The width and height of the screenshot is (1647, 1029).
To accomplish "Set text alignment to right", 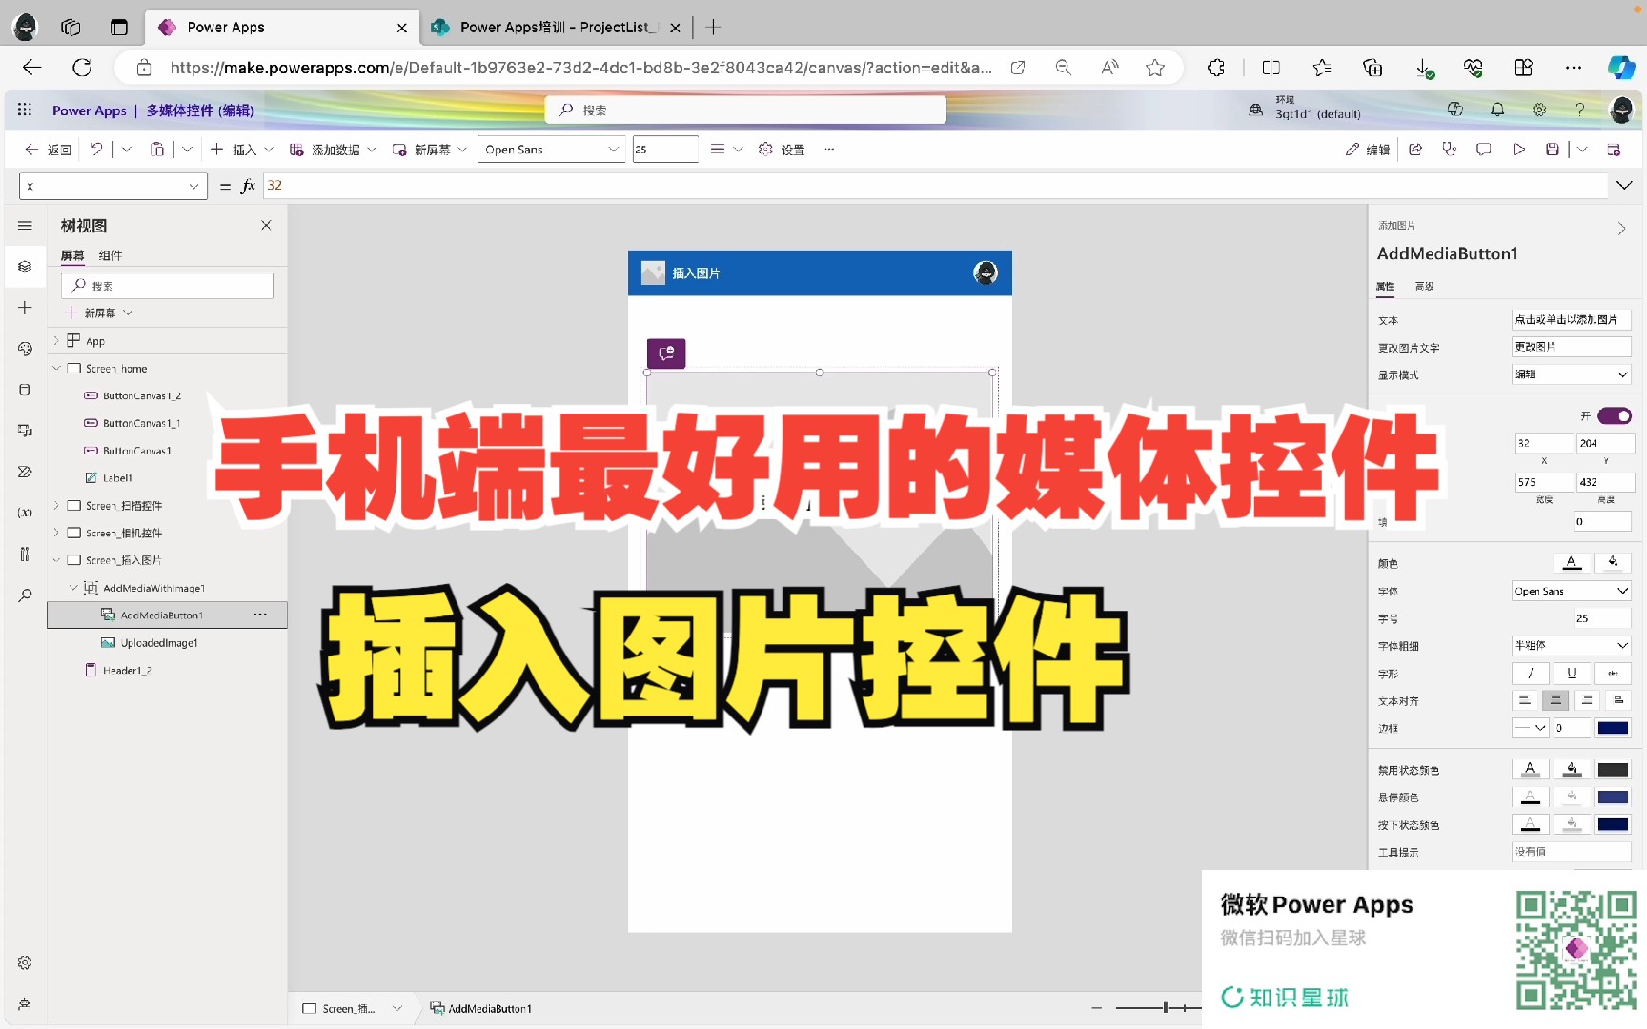I will point(1586,700).
